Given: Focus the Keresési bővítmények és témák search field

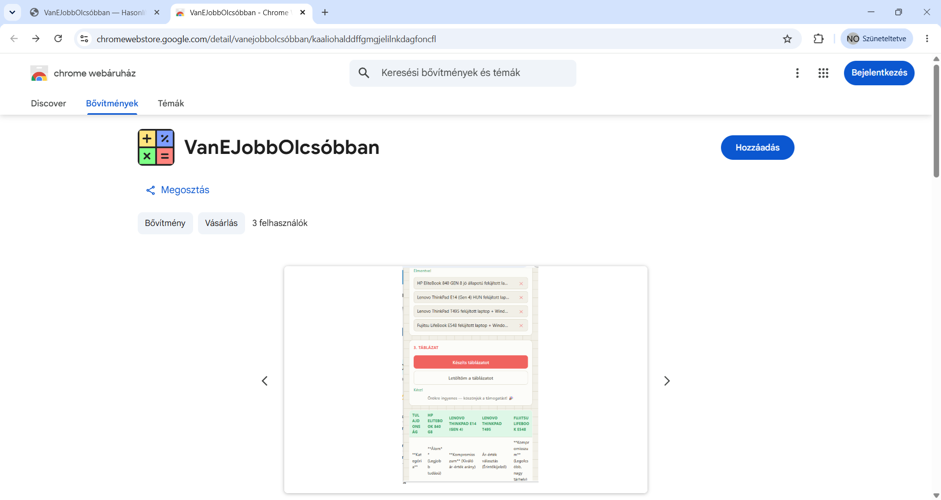Looking at the screenshot, I should point(463,73).
